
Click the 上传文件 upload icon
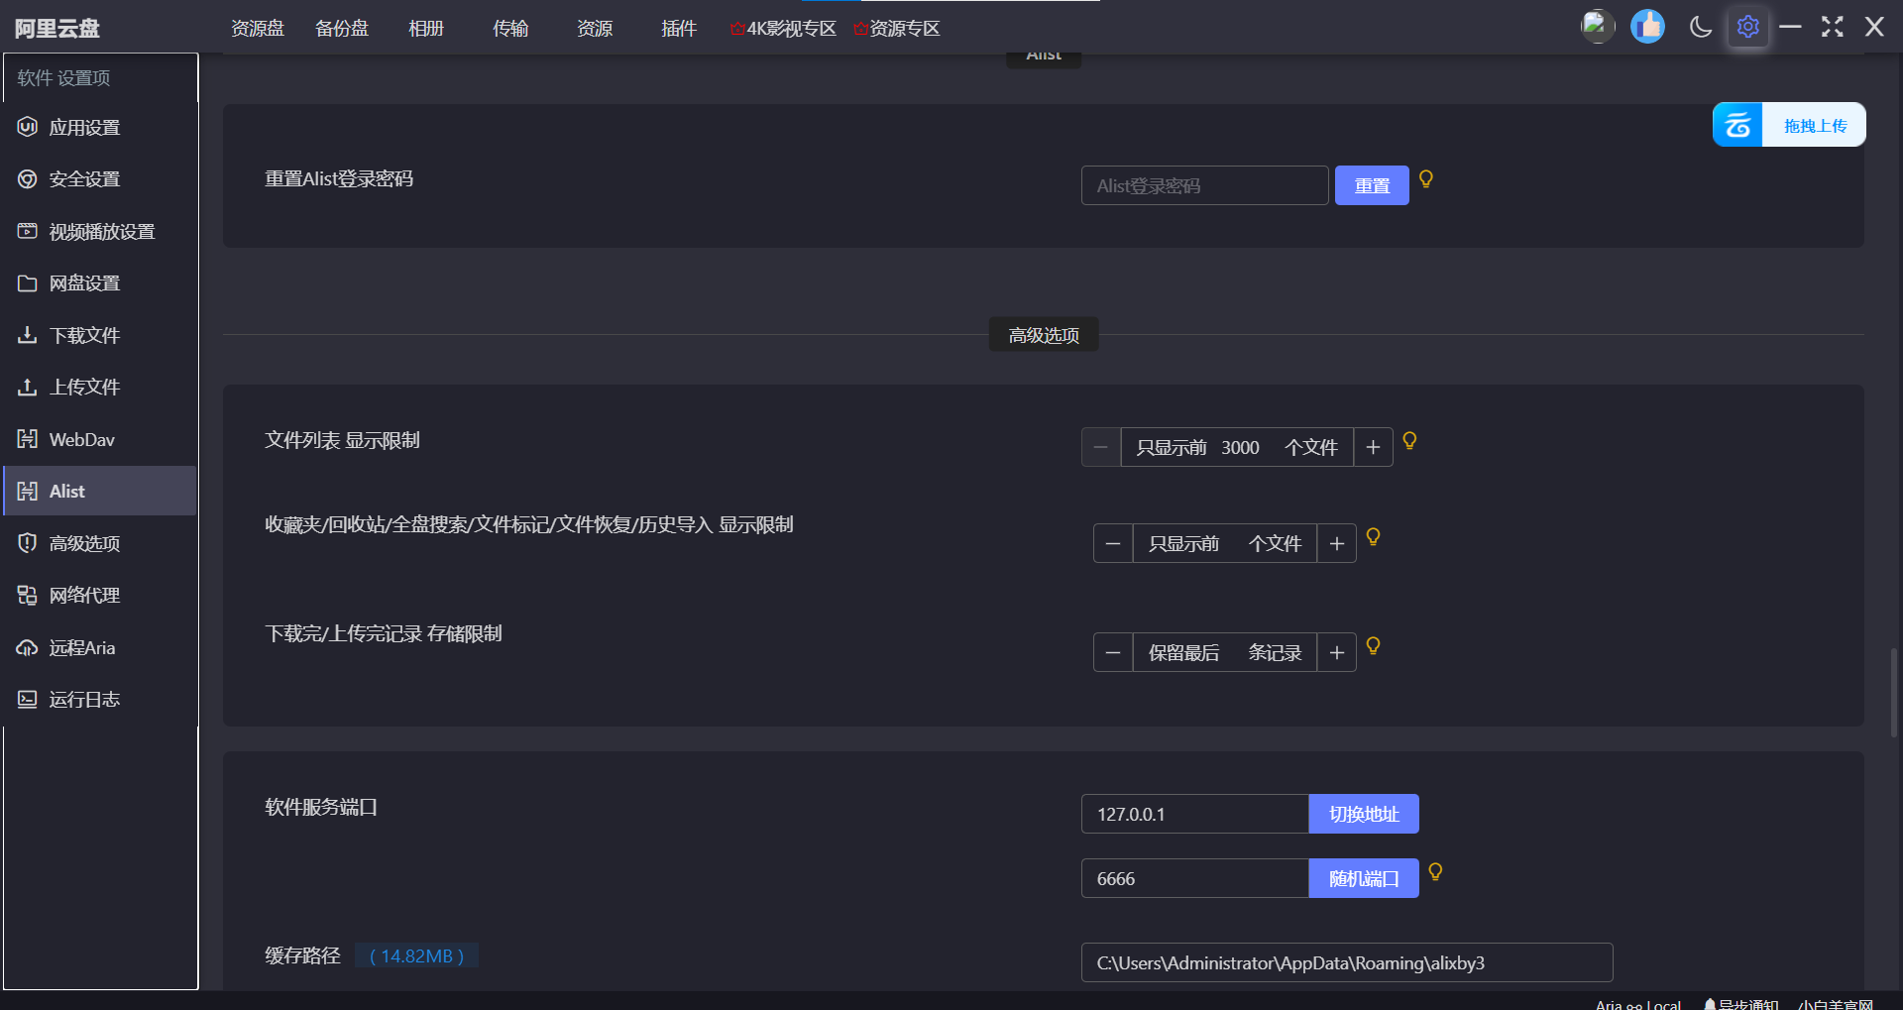(x=28, y=387)
